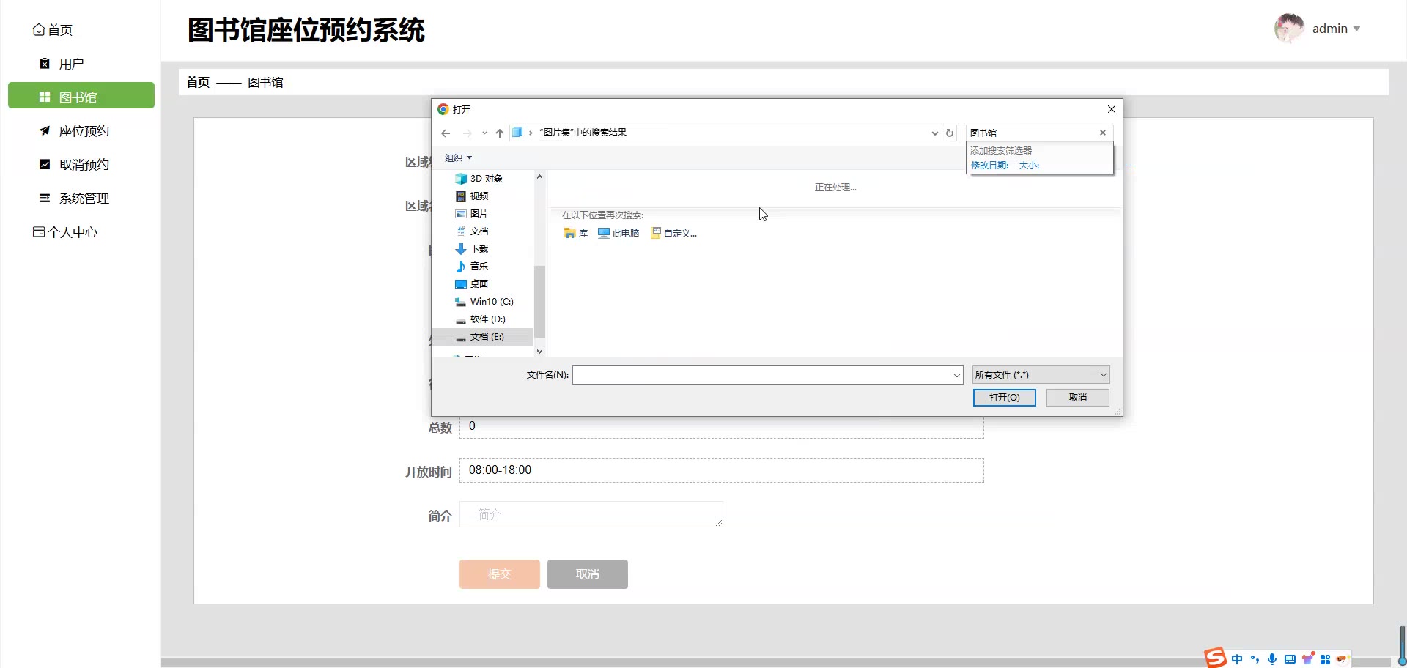Select 文档 in the navigation pane
The image size is (1407, 668).
pos(472,231)
